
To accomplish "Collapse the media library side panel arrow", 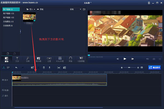I will (x=20, y=31).
